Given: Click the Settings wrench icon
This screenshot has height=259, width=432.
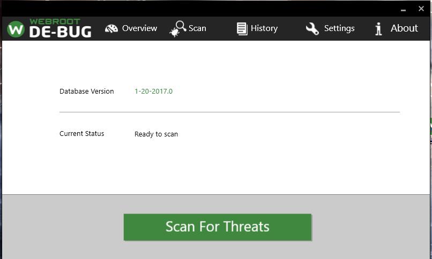Looking at the screenshot, I should (x=312, y=28).
